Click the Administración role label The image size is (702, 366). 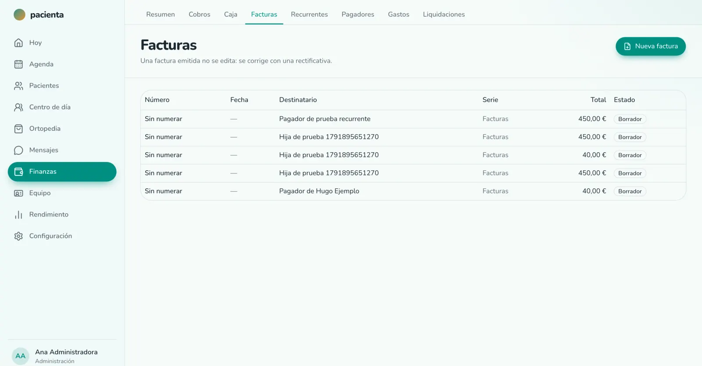click(x=55, y=361)
